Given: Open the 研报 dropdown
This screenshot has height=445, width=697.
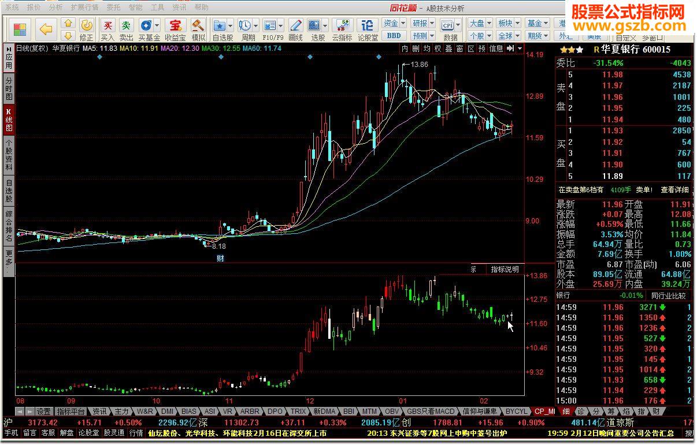Looking at the screenshot, I should (423, 23).
